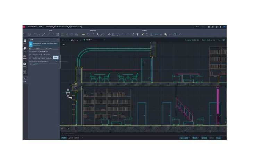Screen dimensions: 278x163
Task: Open the Properties sidebar panel
Action: [x=25, y=41]
